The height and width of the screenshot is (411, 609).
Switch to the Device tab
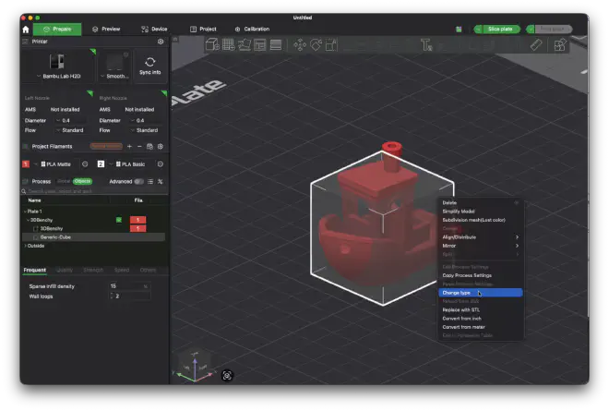coord(154,30)
